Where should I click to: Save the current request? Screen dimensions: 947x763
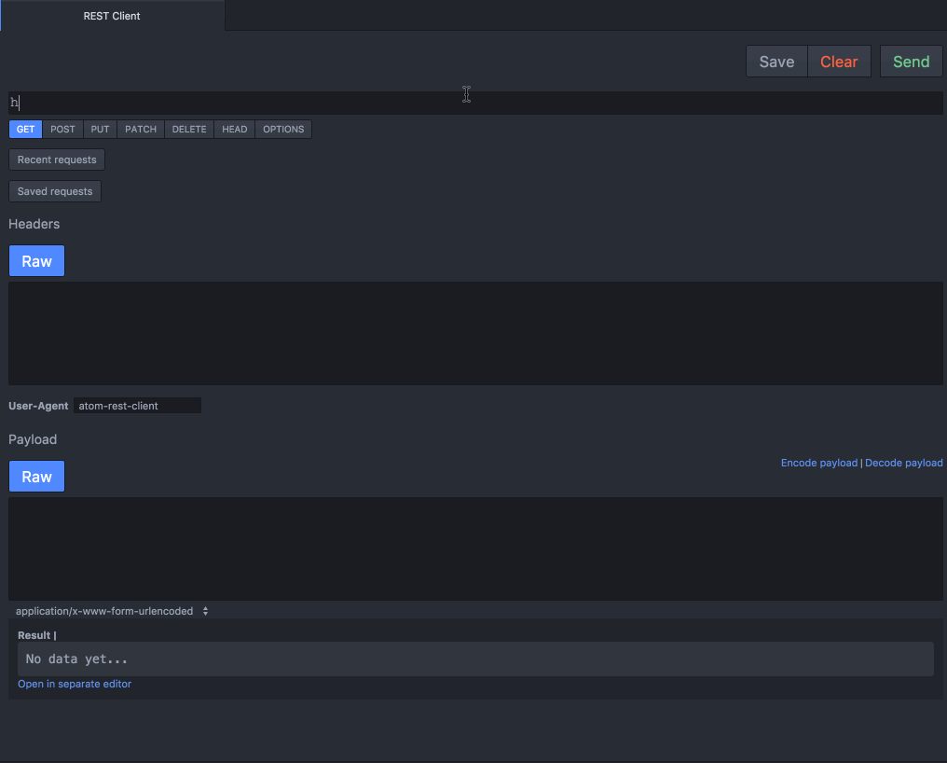point(776,61)
